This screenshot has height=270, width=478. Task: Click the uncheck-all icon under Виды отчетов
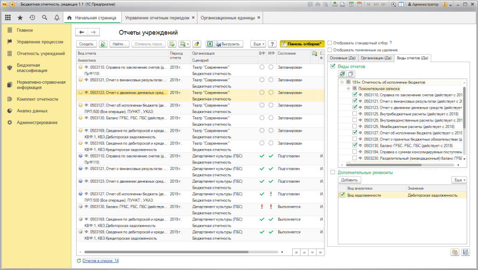click(x=351, y=74)
